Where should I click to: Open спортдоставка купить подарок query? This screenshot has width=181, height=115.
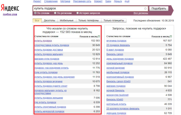coord(52,45)
